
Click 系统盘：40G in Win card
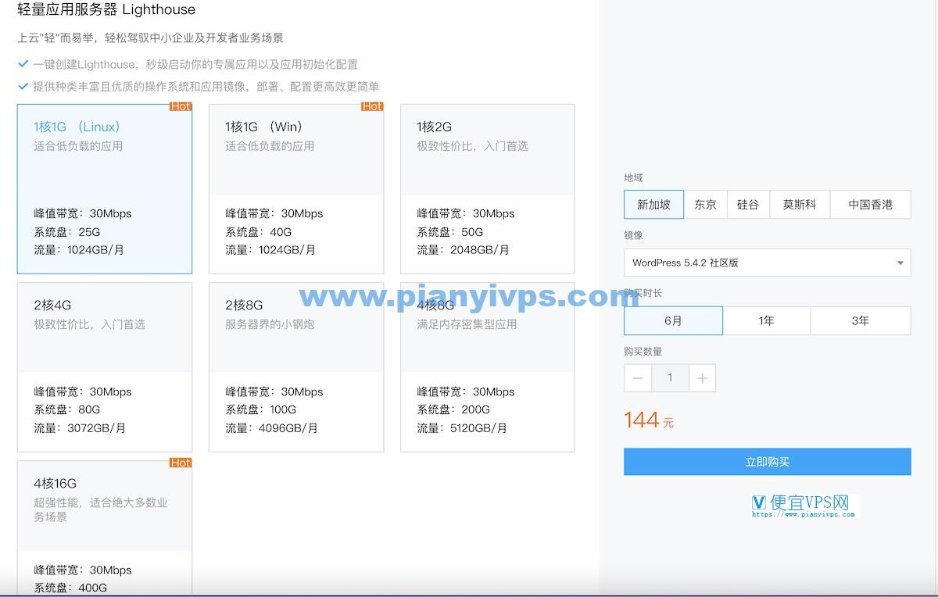pyautogui.click(x=258, y=232)
